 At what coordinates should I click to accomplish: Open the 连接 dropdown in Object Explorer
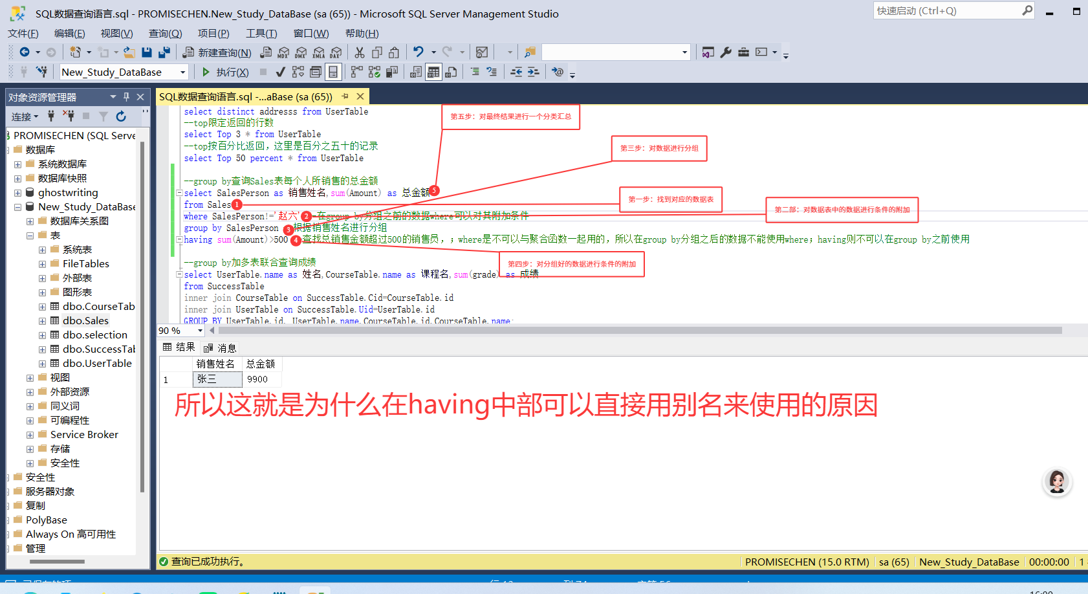(25, 116)
